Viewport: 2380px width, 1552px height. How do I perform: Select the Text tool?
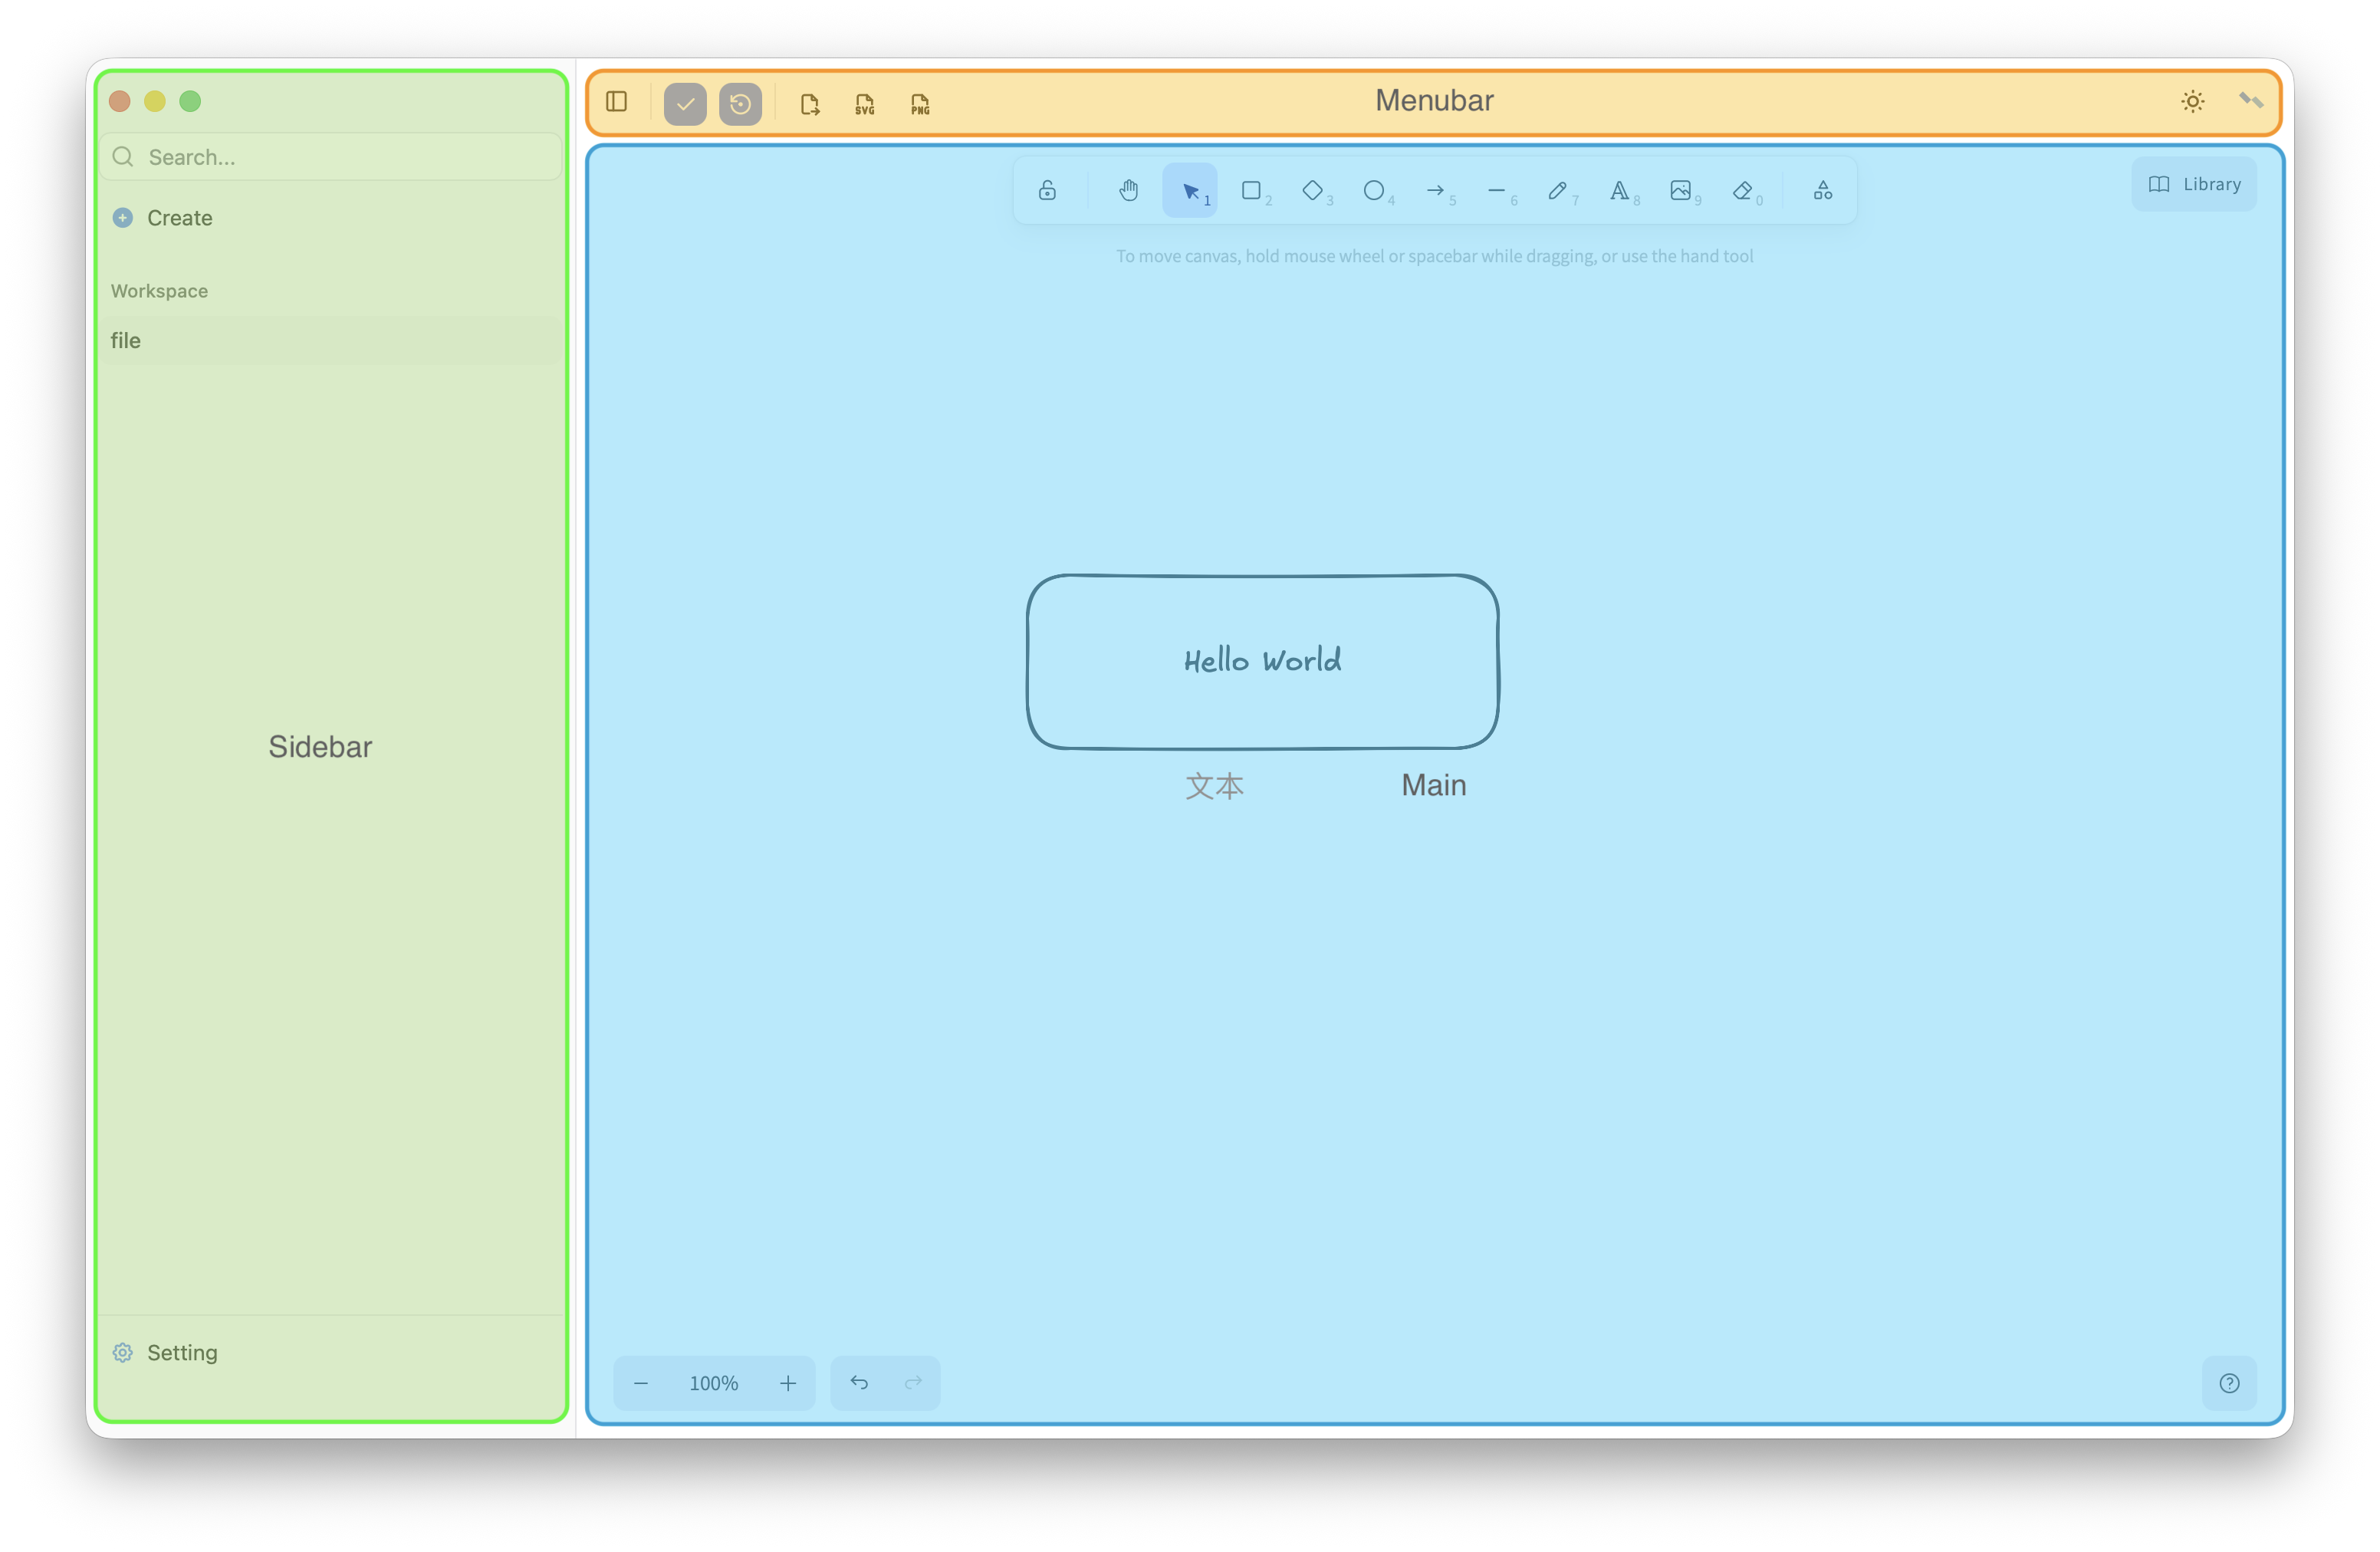[x=1622, y=190]
